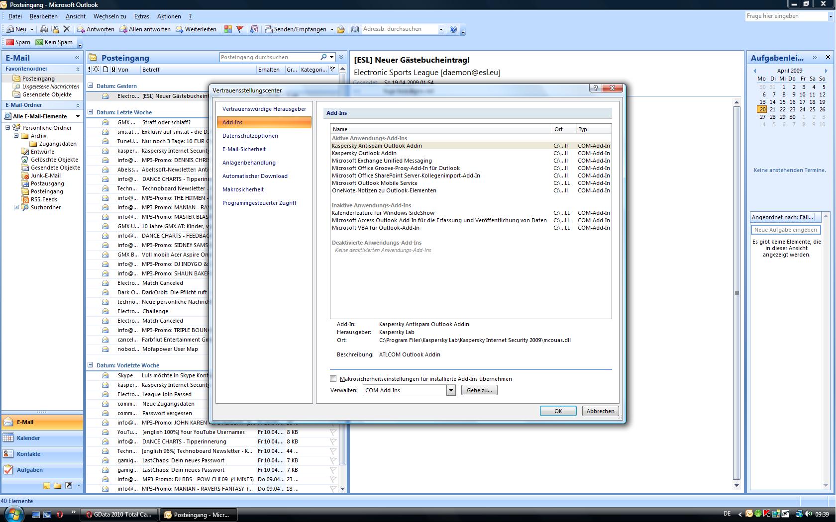Mark message as Spam in Kaspersky toolbar

(18, 42)
